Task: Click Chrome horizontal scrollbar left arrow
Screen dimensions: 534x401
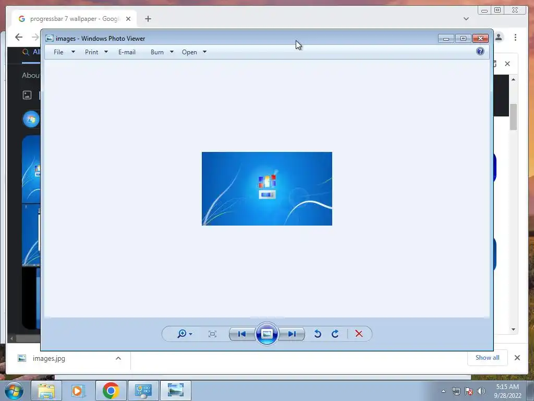Action: (11, 338)
